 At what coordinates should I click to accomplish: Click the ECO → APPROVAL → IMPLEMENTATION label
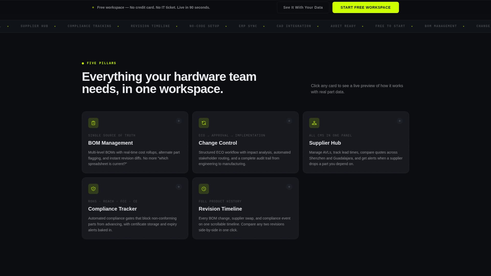tap(232, 135)
